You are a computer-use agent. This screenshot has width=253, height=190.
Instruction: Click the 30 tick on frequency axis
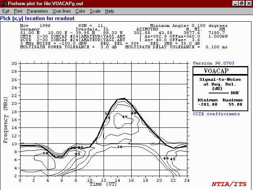14,63
